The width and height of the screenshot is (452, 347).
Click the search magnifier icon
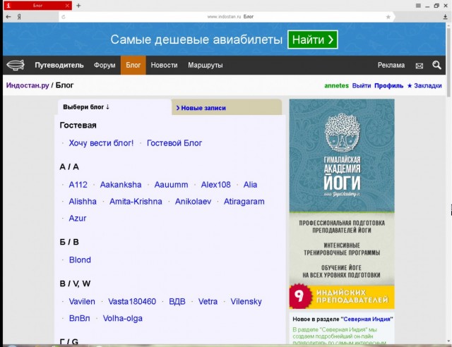[437, 66]
